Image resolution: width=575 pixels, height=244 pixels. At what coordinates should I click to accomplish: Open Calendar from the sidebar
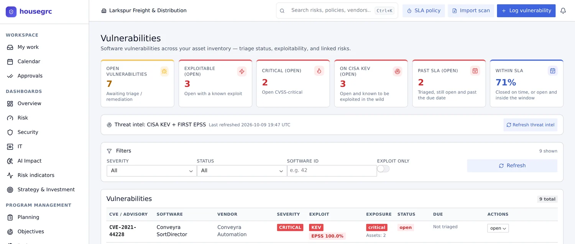click(29, 62)
